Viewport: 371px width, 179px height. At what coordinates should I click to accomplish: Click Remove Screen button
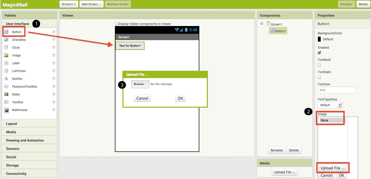click(118, 4)
